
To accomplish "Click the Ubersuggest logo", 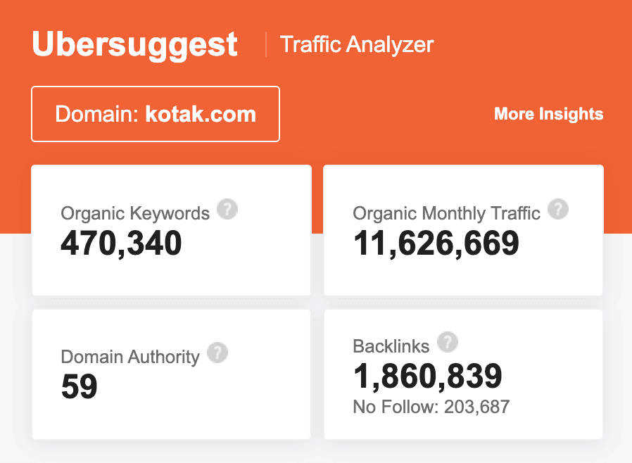I will click(x=134, y=44).
